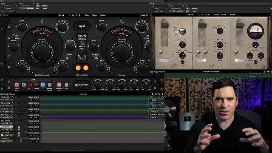Click the undo arrow in Vtrays toolbar
The image size is (272, 153).
point(189,15)
